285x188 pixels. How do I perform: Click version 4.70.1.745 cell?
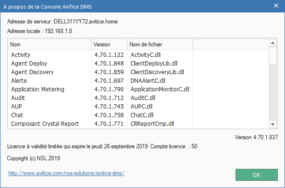pyautogui.click(x=109, y=106)
